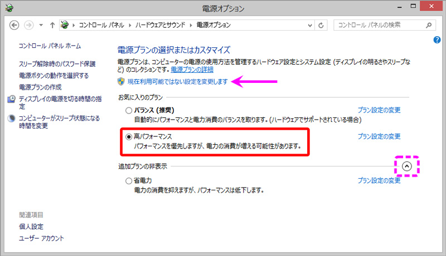
Task: Select the 省電力 power plan
Action: coord(129,180)
